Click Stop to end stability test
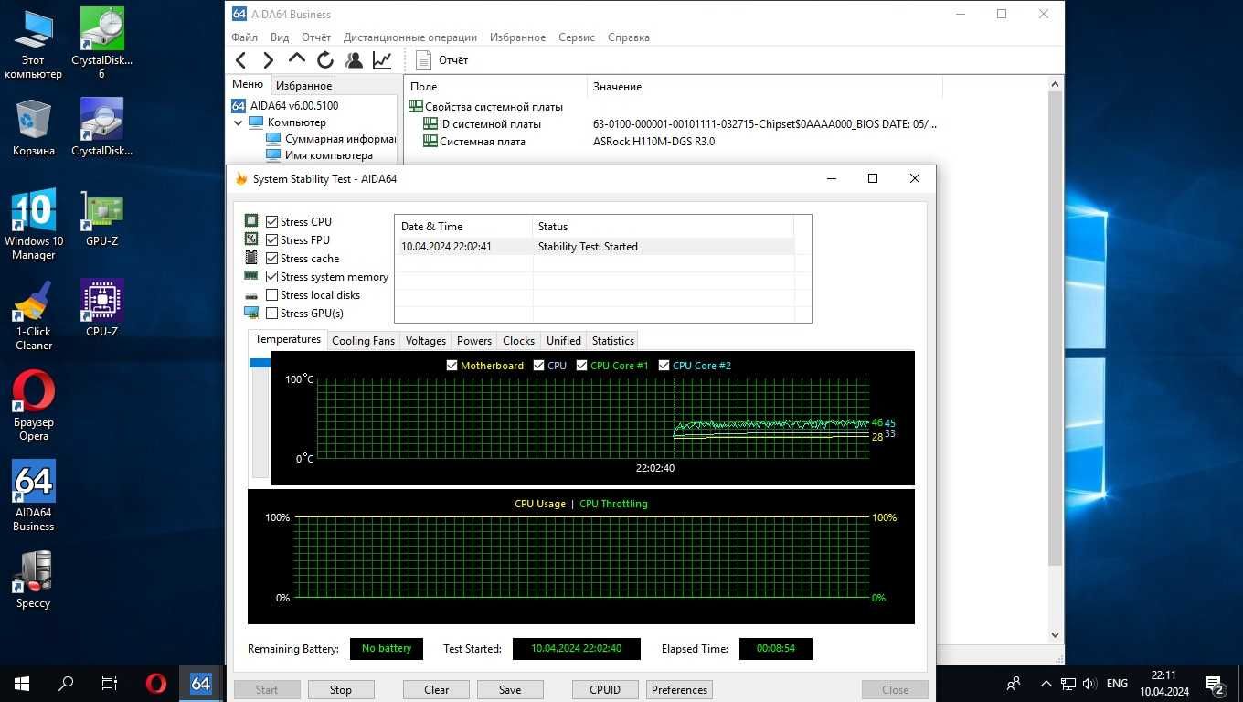This screenshot has width=1243, height=702. pos(341,690)
